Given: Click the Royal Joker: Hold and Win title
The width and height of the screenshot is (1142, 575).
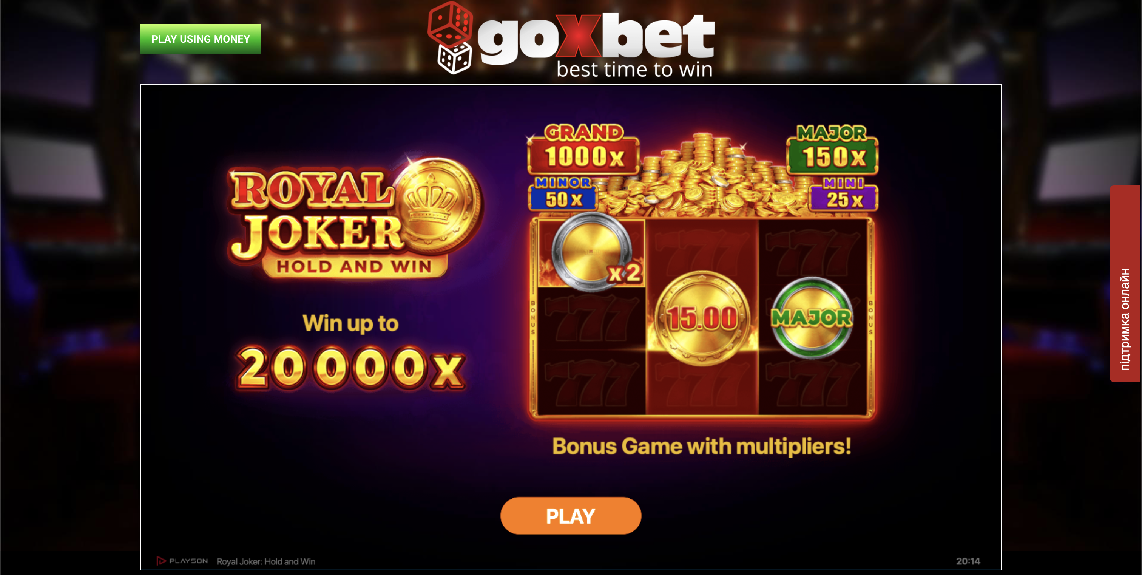Looking at the screenshot, I should (266, 561).
